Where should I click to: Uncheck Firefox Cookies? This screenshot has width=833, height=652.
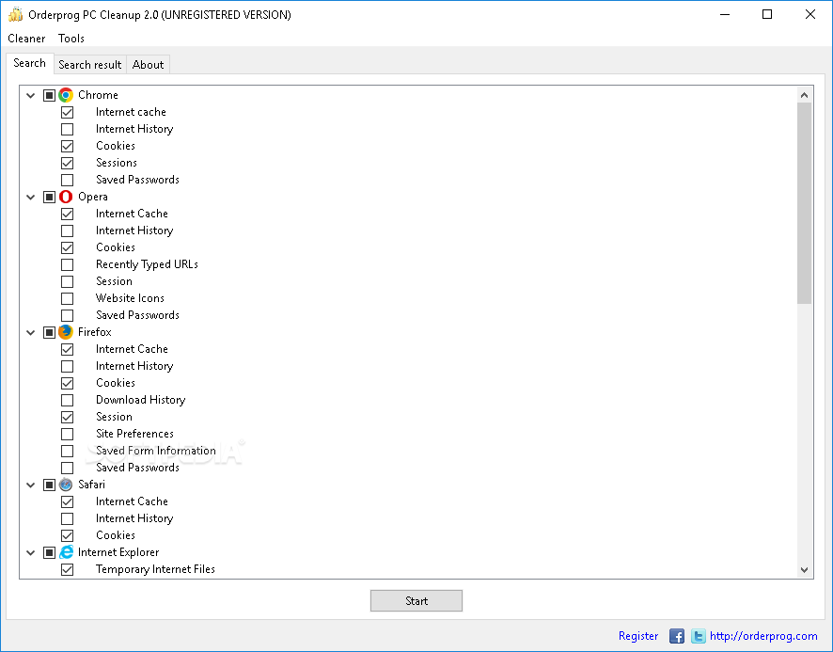click(67, 384)
